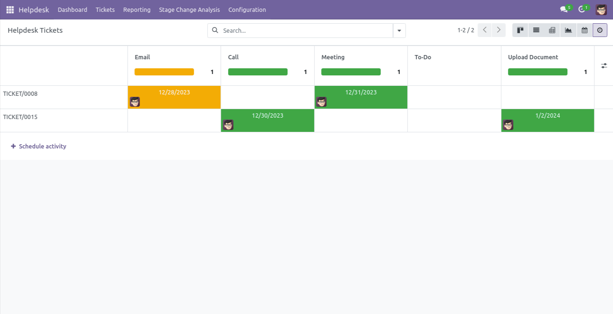
Task: Click the Upload Document column progress bar
Action: [537, 72]
